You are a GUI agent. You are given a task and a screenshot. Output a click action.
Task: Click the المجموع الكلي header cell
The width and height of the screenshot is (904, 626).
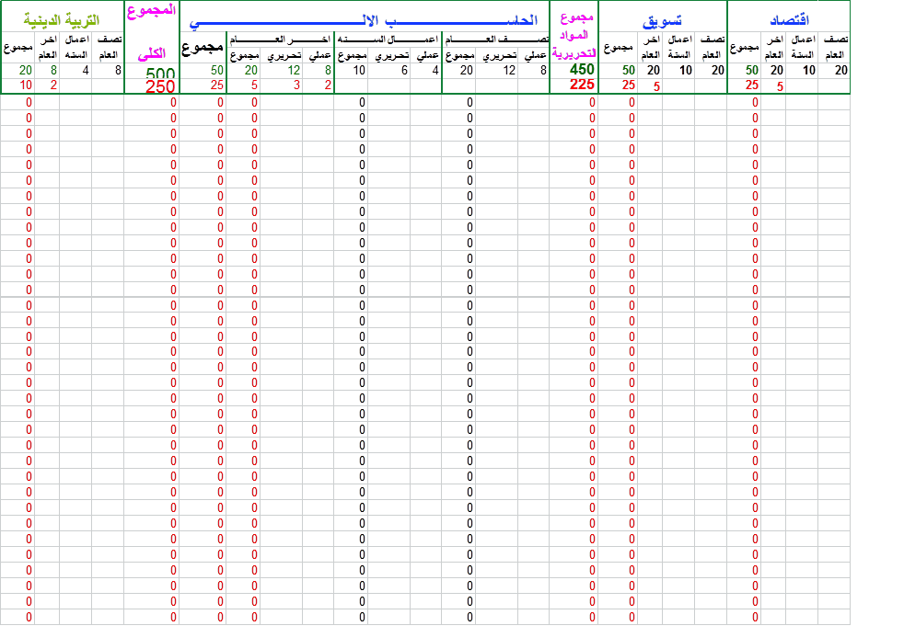pos(152,32)
